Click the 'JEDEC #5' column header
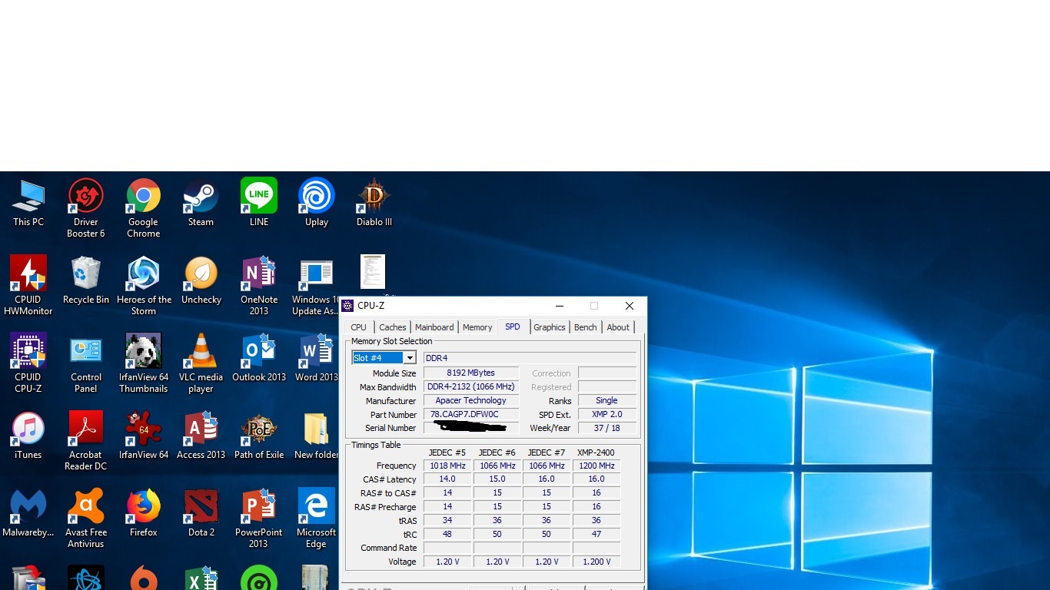Viewport: 1050px width, 590px height. (x=447, y=452)
